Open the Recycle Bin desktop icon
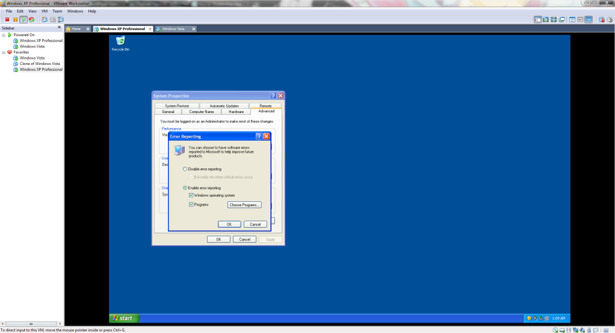The width and height of the screenshot is (615, 333). click(x=120, y=43)
